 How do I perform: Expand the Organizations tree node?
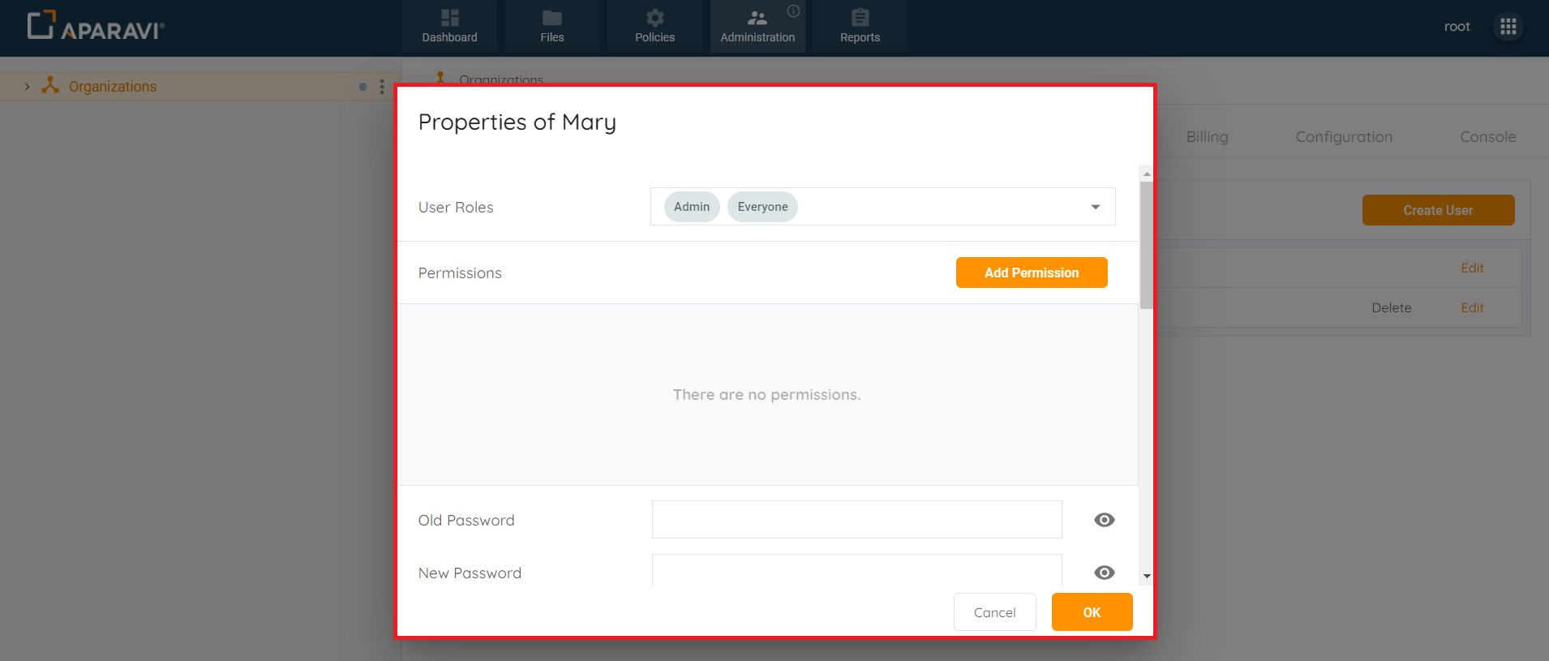point(26,86)
